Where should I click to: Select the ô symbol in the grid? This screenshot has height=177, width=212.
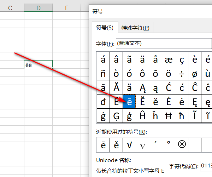pos(142,73)
